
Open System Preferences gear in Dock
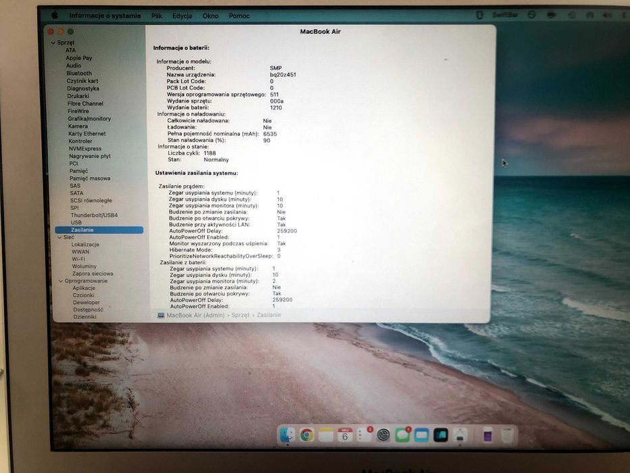384,435
